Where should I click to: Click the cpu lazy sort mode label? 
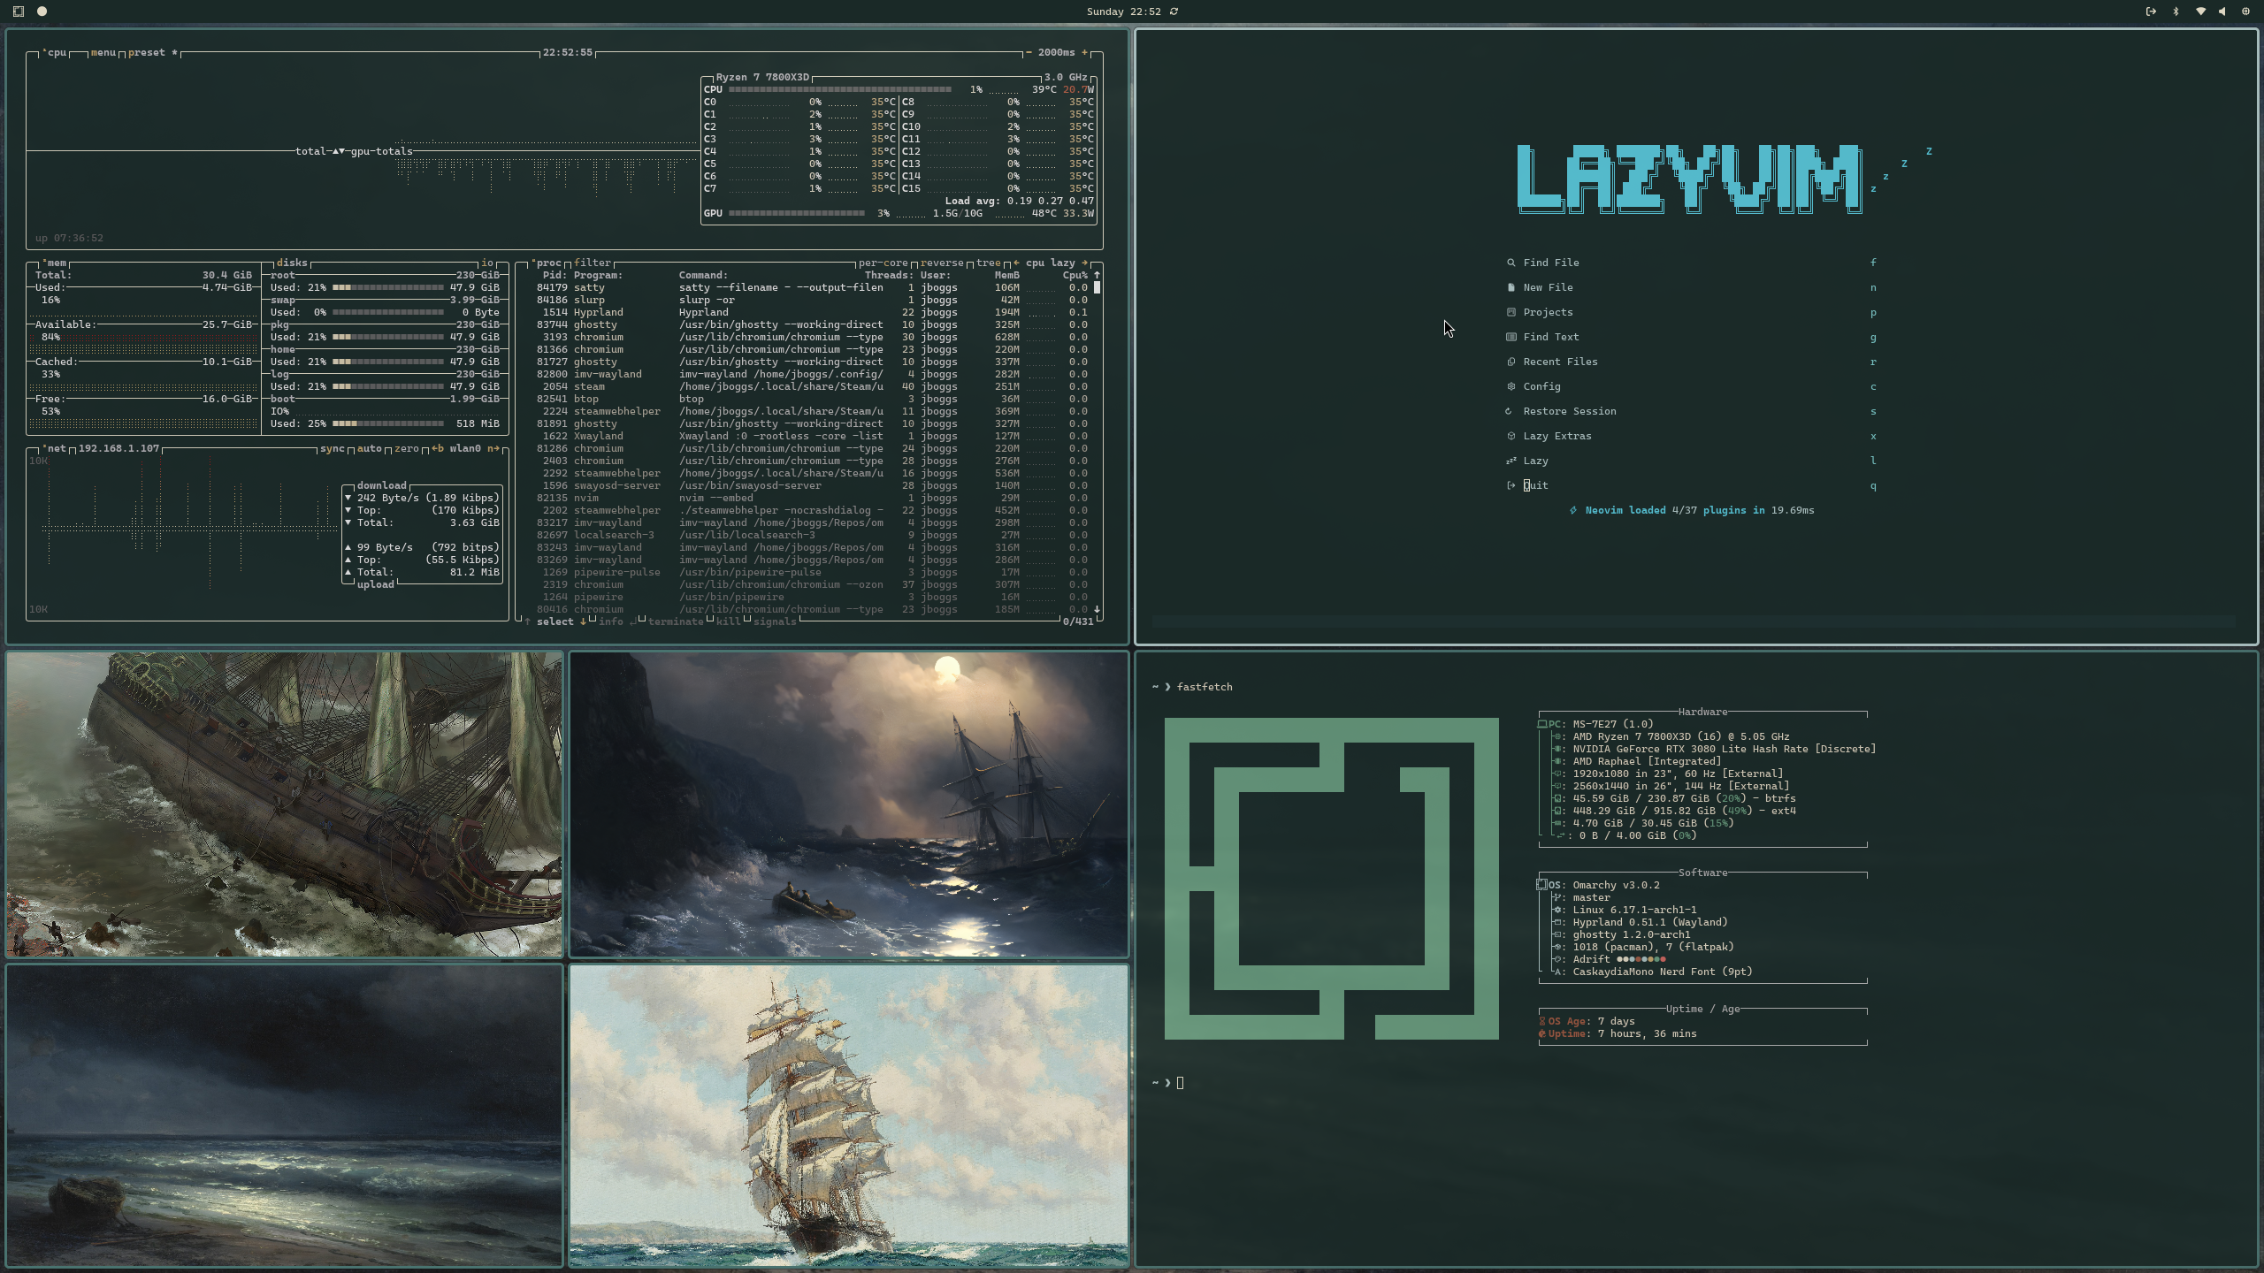click(x=1051, y=263)
